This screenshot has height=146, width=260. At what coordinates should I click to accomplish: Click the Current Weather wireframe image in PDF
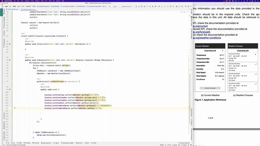point(210,68)
